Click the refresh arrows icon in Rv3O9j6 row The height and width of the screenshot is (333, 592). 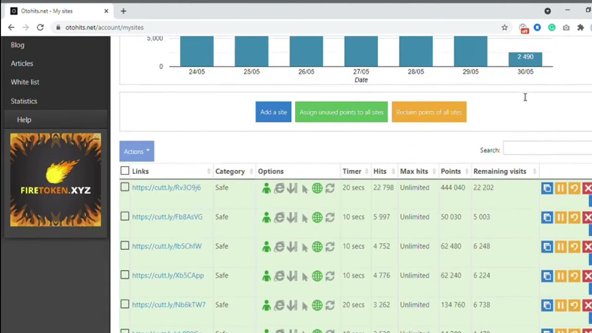pyautogui.click(x=330, y=188)
